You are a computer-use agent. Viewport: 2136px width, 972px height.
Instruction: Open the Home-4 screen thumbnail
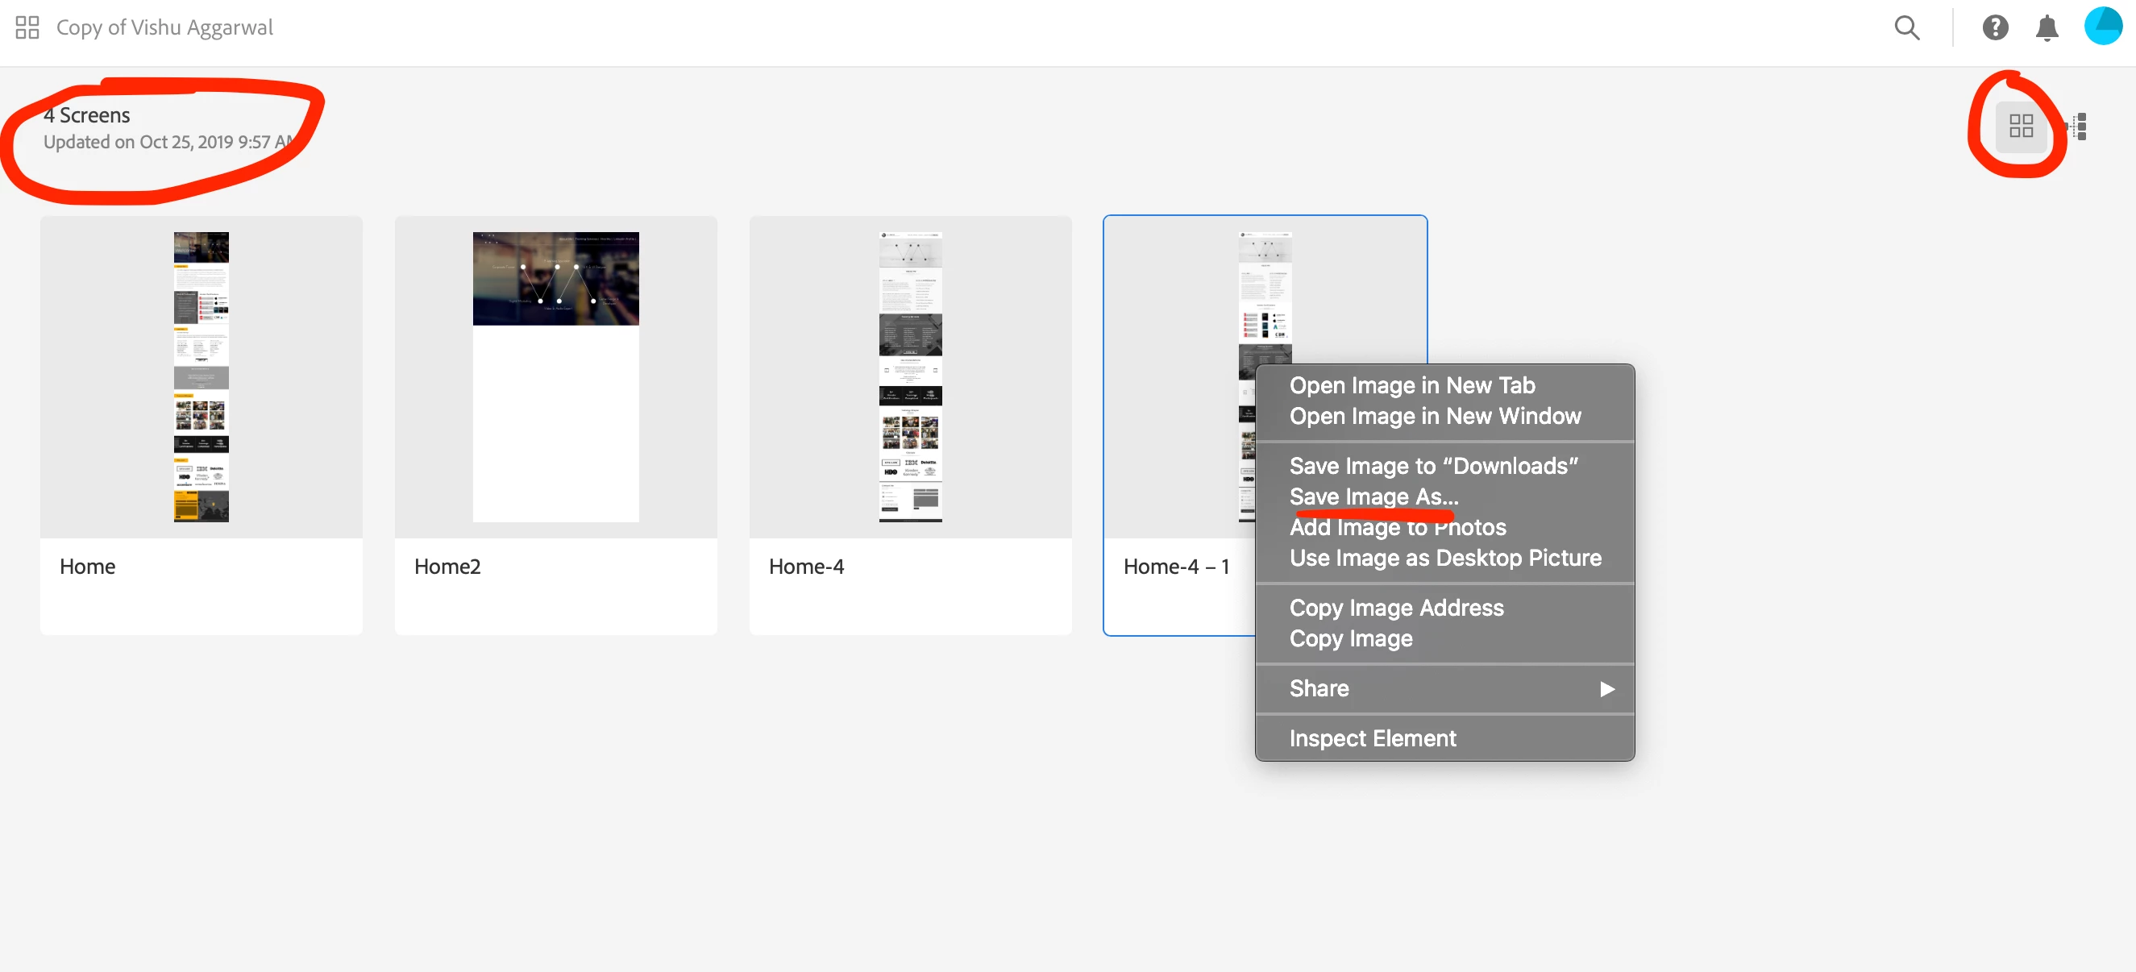pyautogui.click(x=910, y=376)
